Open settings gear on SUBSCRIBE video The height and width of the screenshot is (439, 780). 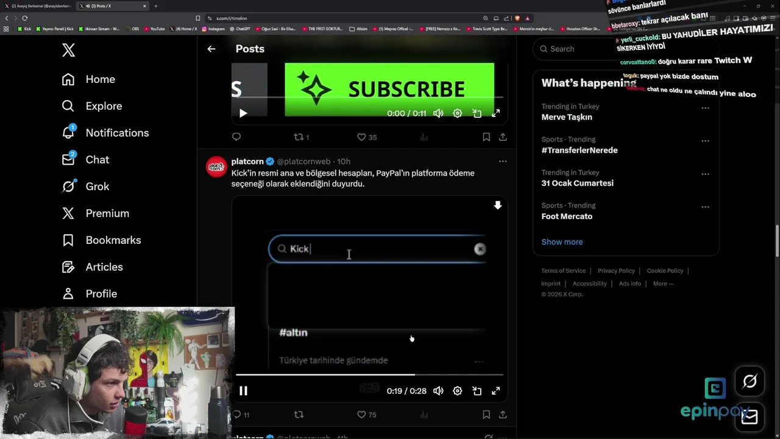458,113
